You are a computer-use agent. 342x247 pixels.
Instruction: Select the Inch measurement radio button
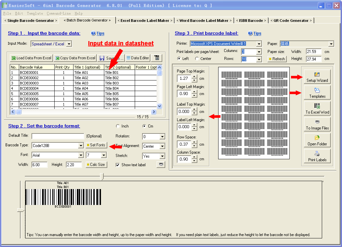point(118,126)
